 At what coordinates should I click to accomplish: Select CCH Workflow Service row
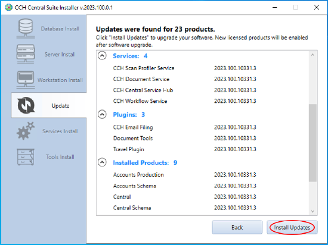(184, 101)
